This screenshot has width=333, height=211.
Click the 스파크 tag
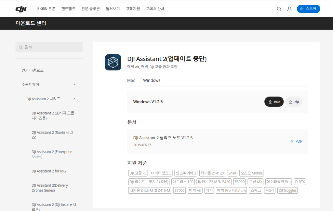(x=256, y=190)
